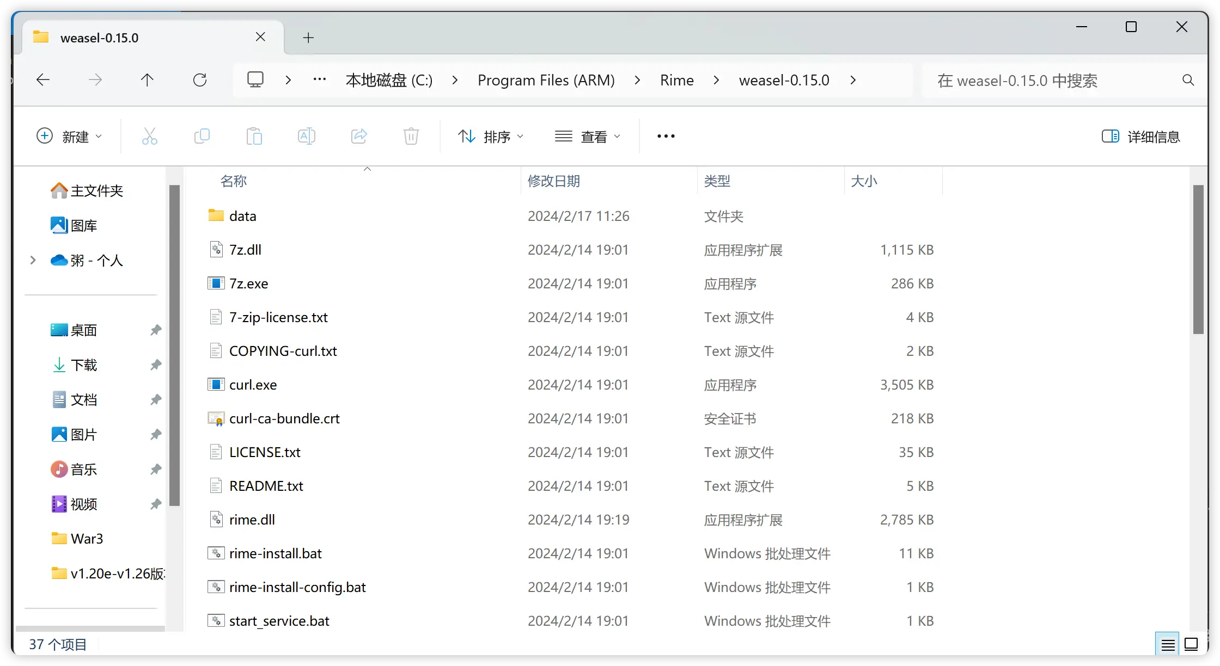
Task: Click the forward navigation arrow
Action: pyautogui.click(x=95, y=80)
